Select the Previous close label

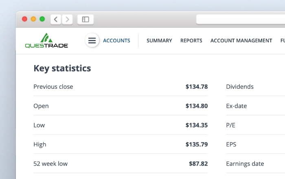point(53,87)
